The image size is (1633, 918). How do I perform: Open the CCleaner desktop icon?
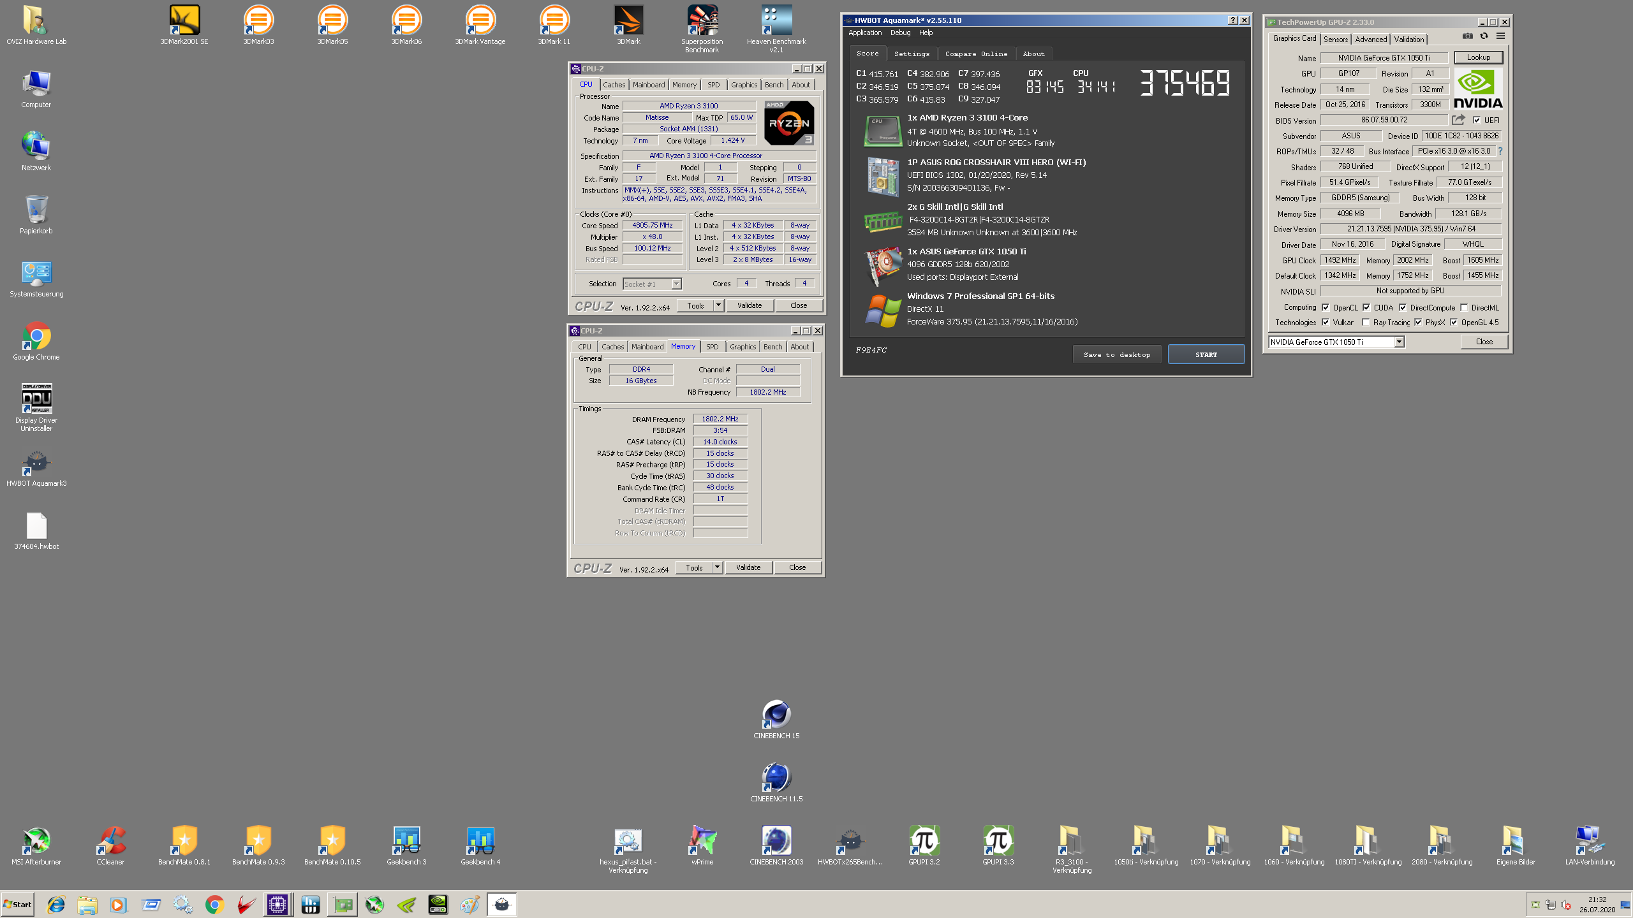coord(110,846)
